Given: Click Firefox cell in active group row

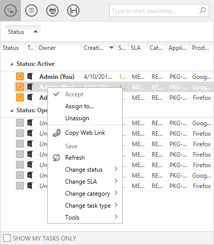Looking at the screenshot, I should (x=202, y=98).
